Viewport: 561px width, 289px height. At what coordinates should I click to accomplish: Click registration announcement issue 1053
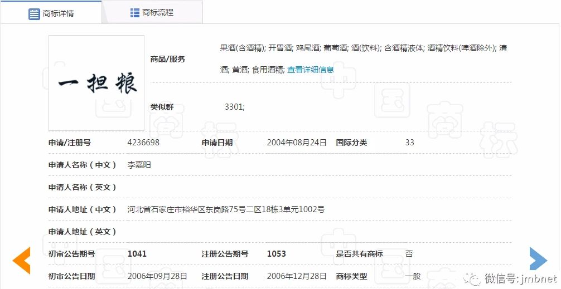tap(277, 254)
